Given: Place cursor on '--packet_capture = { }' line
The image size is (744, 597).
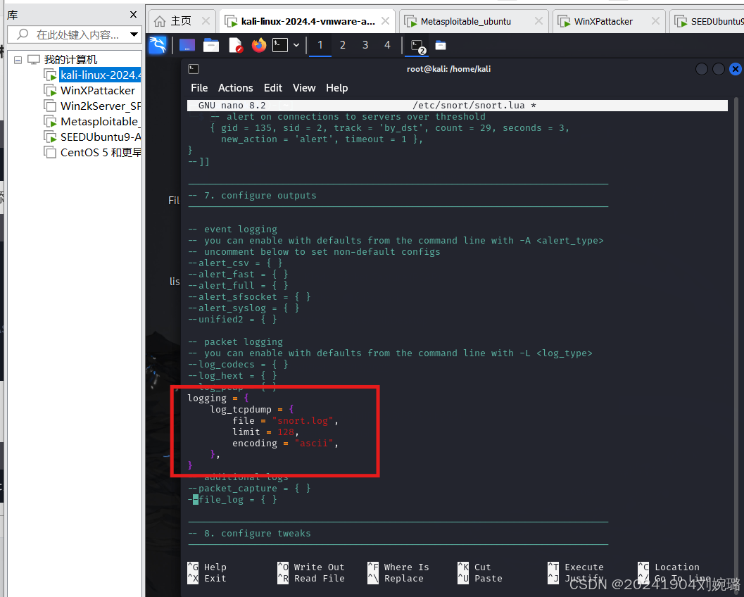Looking at the screenshot, I should click(250, 489).
